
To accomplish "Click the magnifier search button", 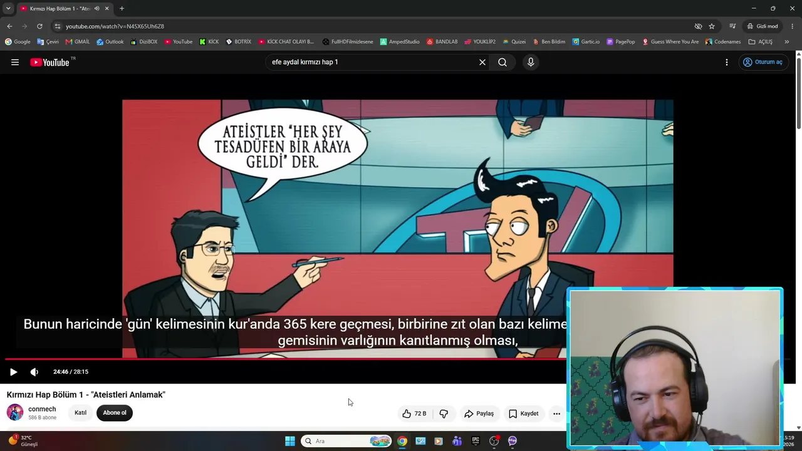I will tap(503, 62).
